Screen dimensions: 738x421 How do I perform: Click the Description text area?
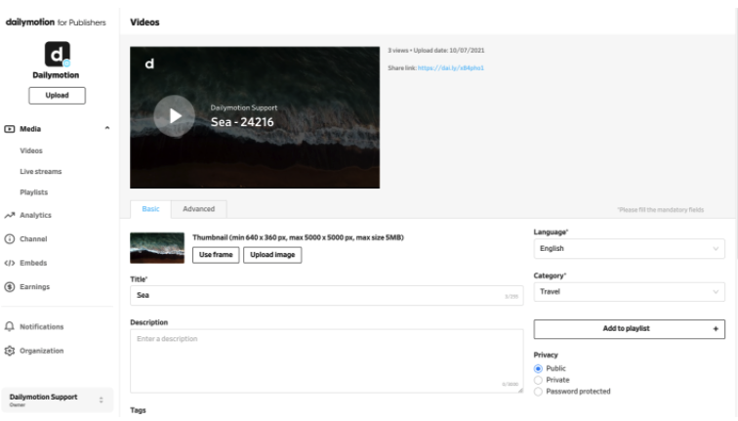pyautogui.click(x=327, y=361)
